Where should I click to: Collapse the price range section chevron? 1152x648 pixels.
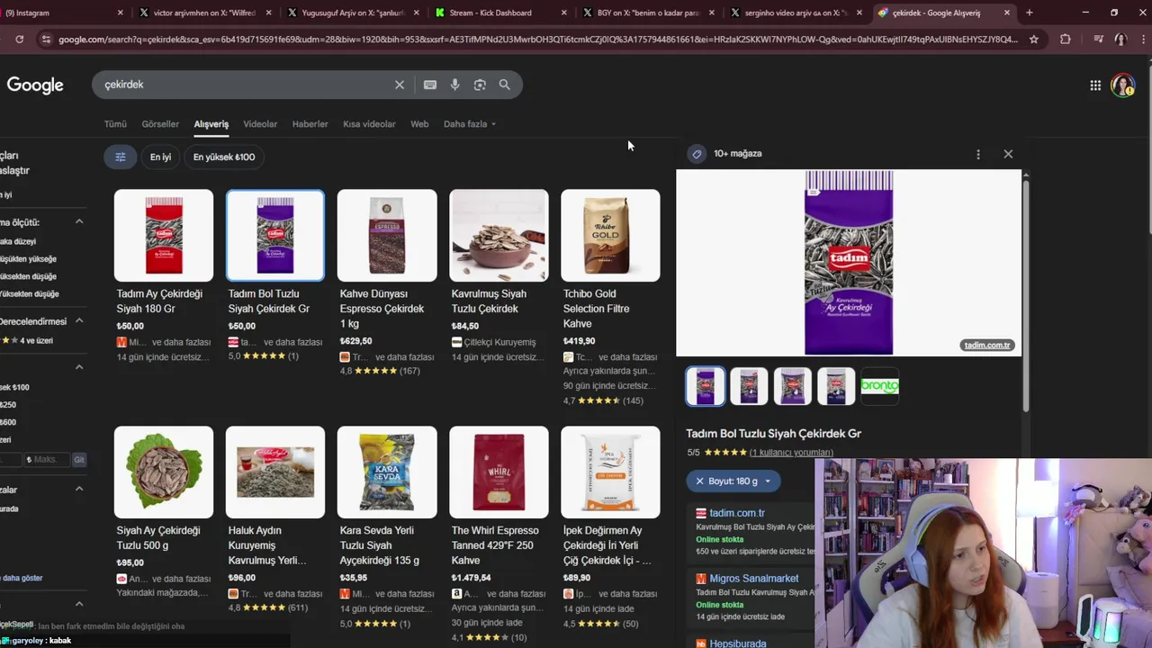(x=79, y=367)
